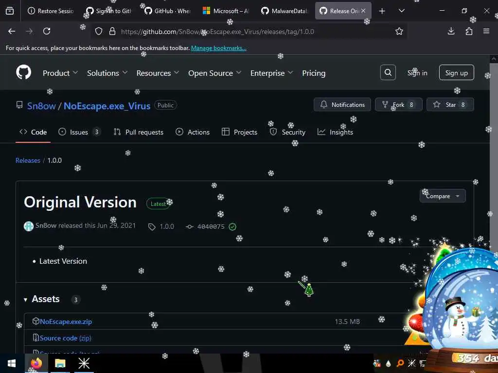Open the extensions puzzle icon
Image resolution: width=498 pixels, height=373 pixels.
pyautogui.click(x=469, y=31)
